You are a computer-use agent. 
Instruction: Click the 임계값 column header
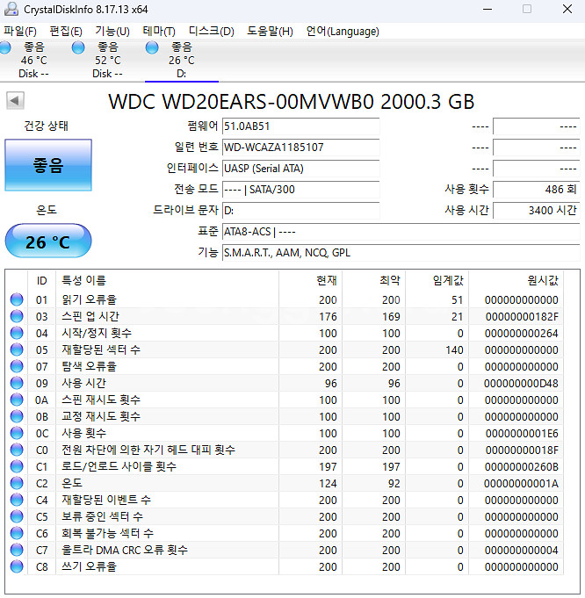point(437,281)
